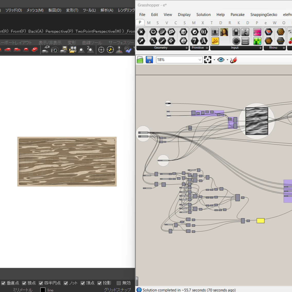Choose the Perspective(P) command option

(x=59, y=31)
